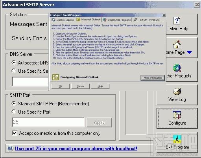
Task: Click the blue help icon beside port hint
Action: 10,149
